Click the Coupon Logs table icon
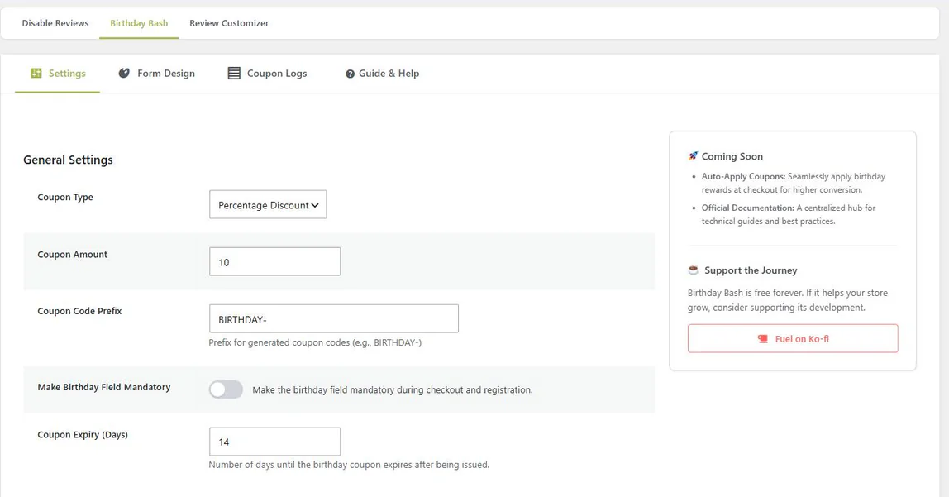Viewport: 949px width, 497px height. 234,74
